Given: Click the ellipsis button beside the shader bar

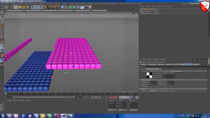Looking at the screenshot, I should (x=205, y=71).
